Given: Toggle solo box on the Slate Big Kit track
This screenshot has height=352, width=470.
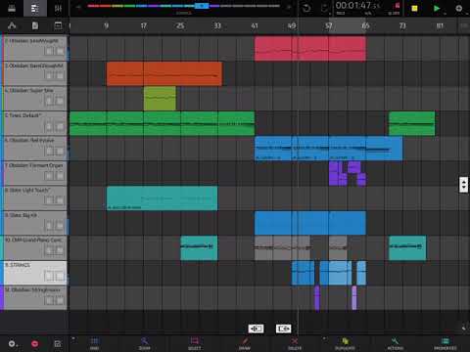Looking at the screenshot, I should click(60, 226).
